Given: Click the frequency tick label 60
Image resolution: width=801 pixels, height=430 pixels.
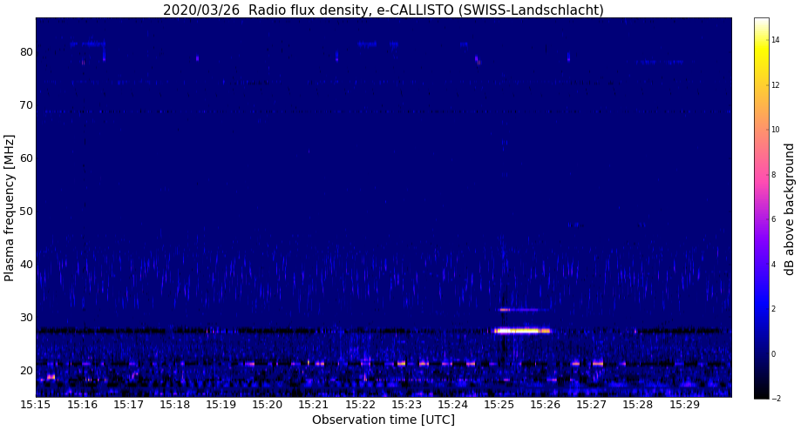Looking at the screenshot, I should pyautogui.click(x=26, y=158).
